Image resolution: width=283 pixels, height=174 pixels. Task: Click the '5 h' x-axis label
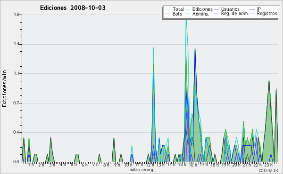point(74,165)
